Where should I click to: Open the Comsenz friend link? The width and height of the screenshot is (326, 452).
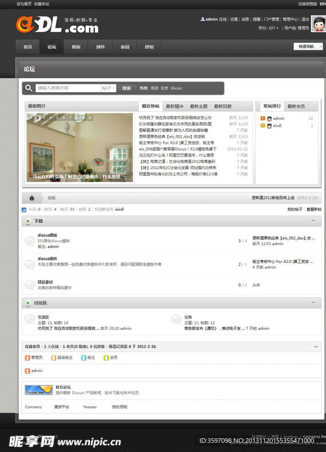33,407
